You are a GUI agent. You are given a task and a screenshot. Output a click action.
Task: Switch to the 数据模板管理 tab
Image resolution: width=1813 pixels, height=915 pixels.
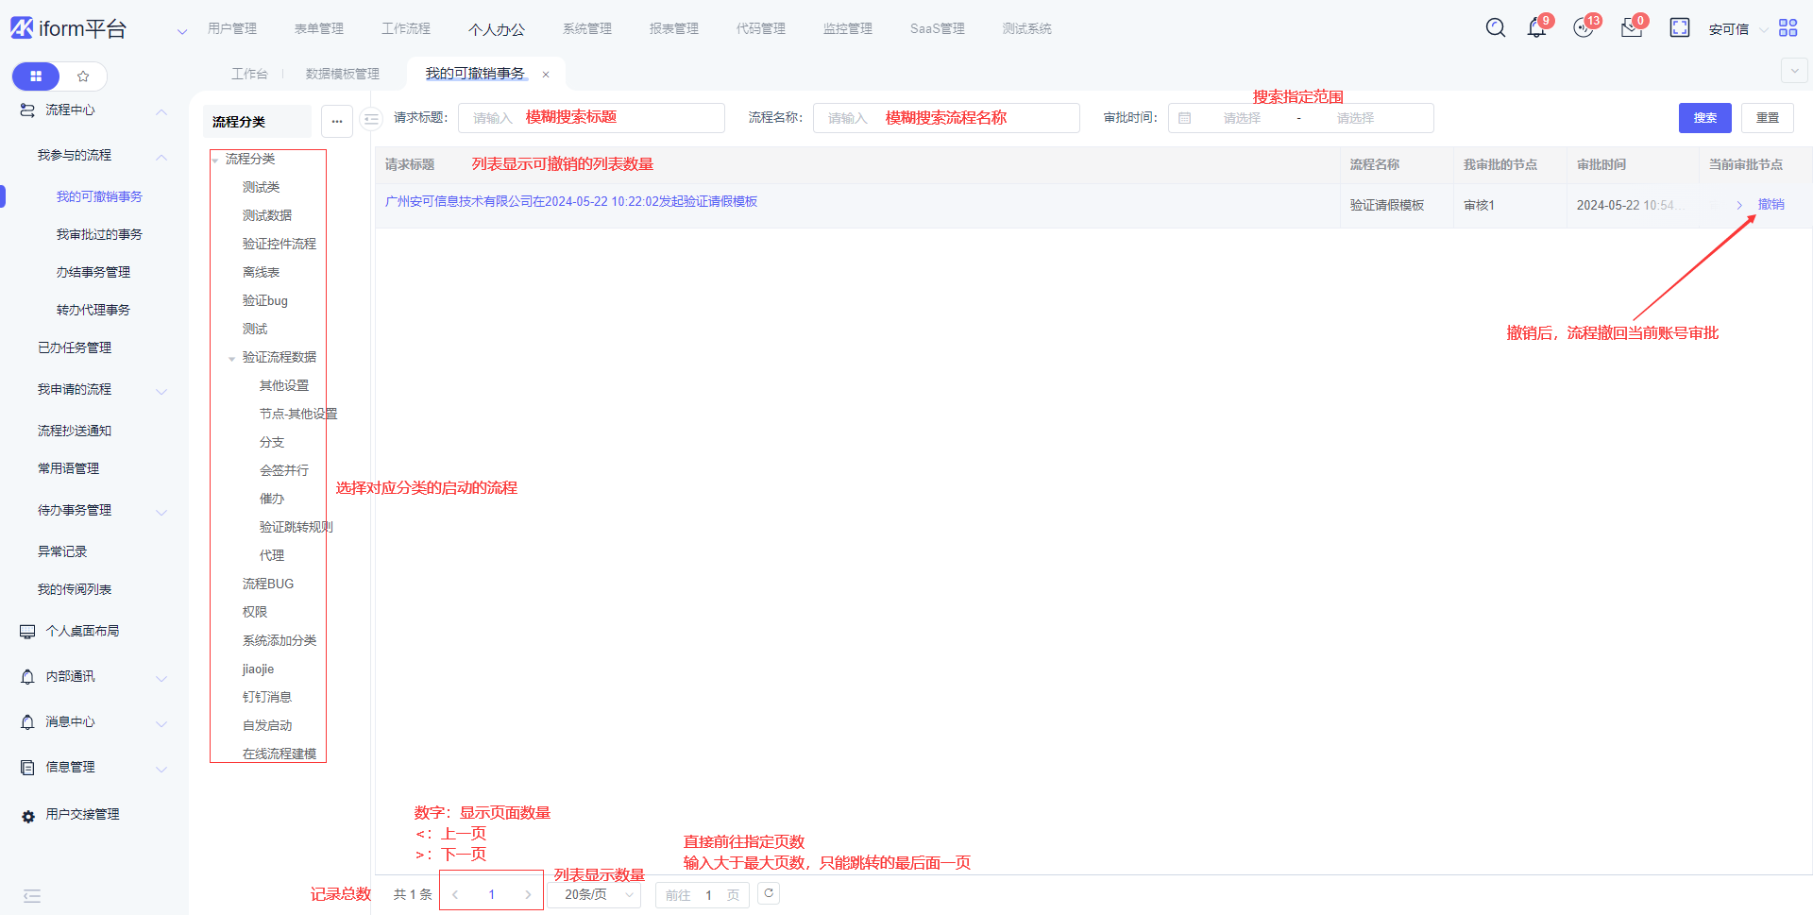[x=342, y=74]
